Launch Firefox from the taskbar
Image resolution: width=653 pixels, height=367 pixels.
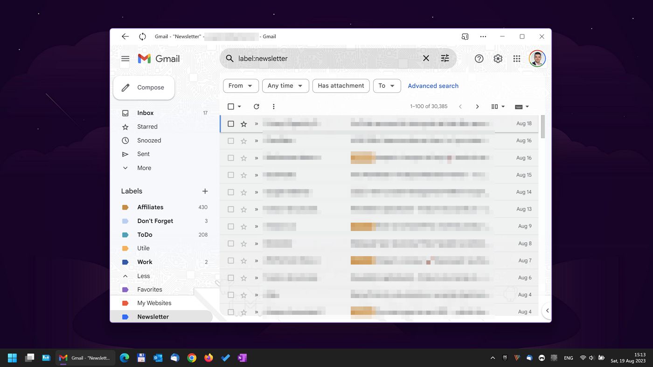(x=208, y=358)
